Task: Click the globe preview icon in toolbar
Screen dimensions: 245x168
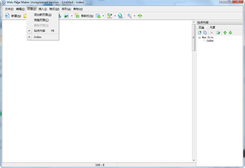Action: pos(120,16)
